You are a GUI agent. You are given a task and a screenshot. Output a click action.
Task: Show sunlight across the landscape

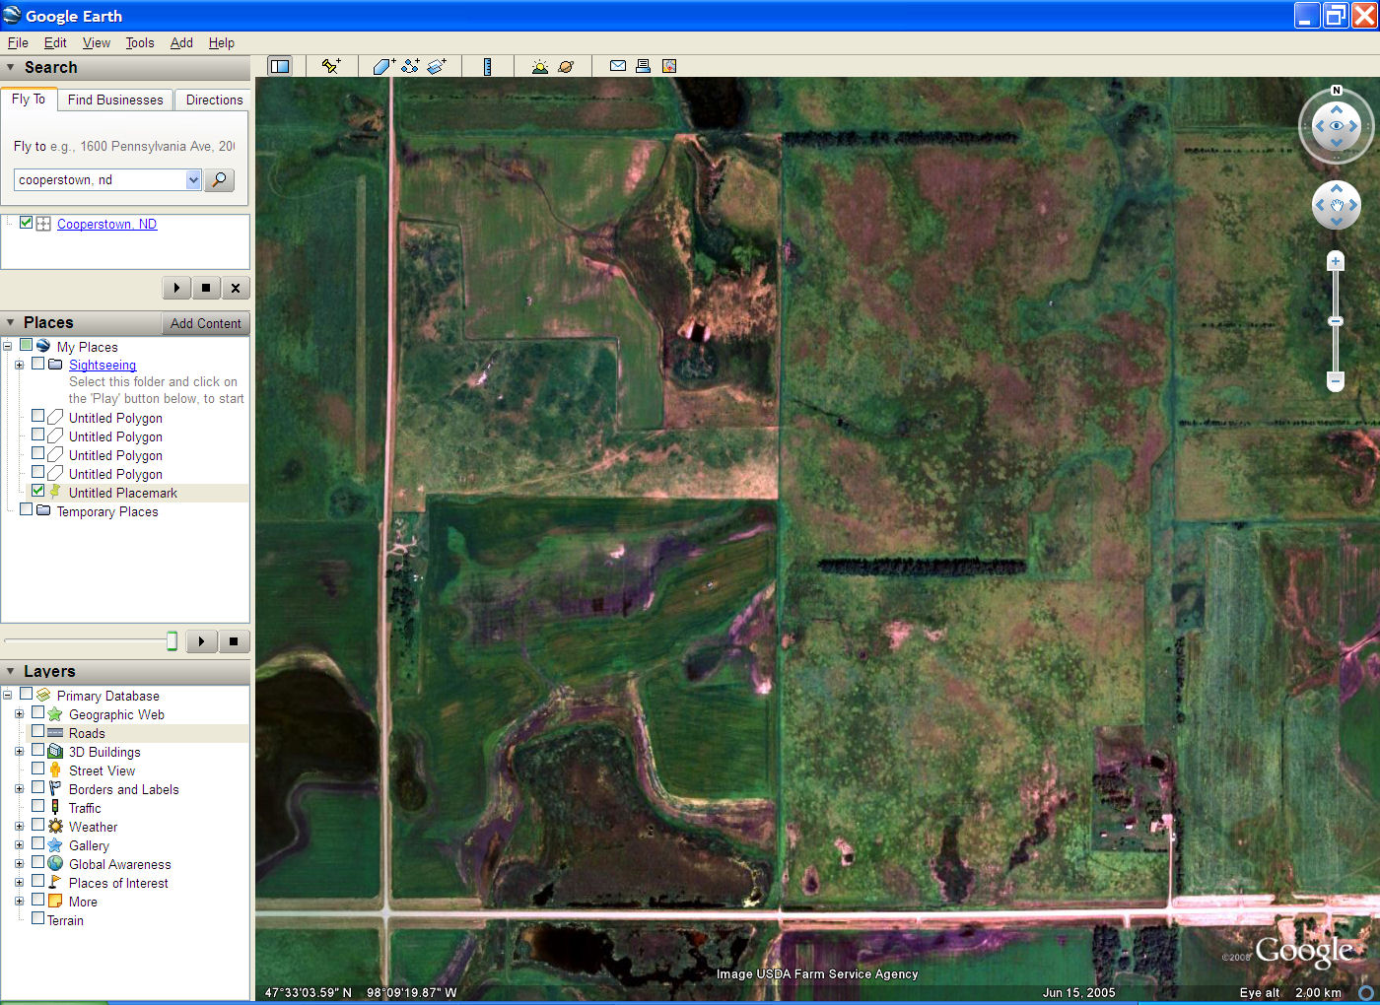click(539, 66)
